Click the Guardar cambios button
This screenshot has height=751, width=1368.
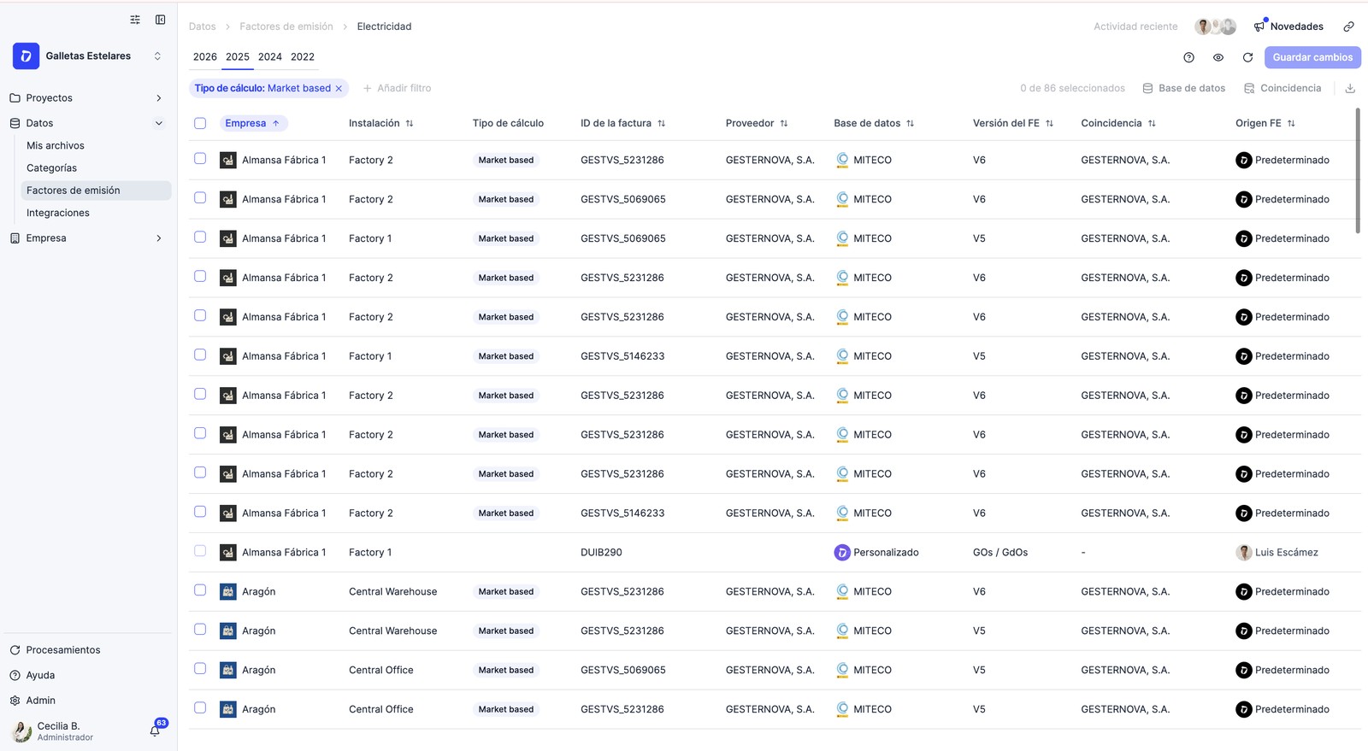point(1312,57)
